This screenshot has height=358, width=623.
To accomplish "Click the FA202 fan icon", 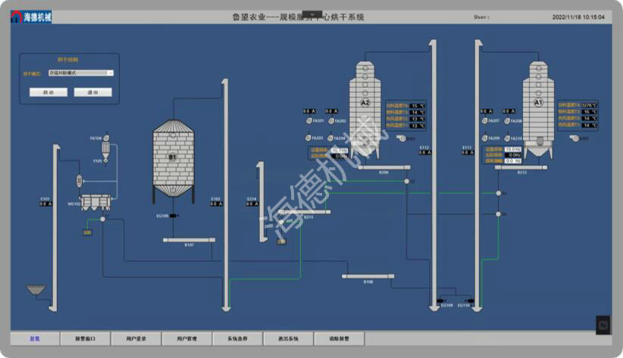I will point(331,121).
